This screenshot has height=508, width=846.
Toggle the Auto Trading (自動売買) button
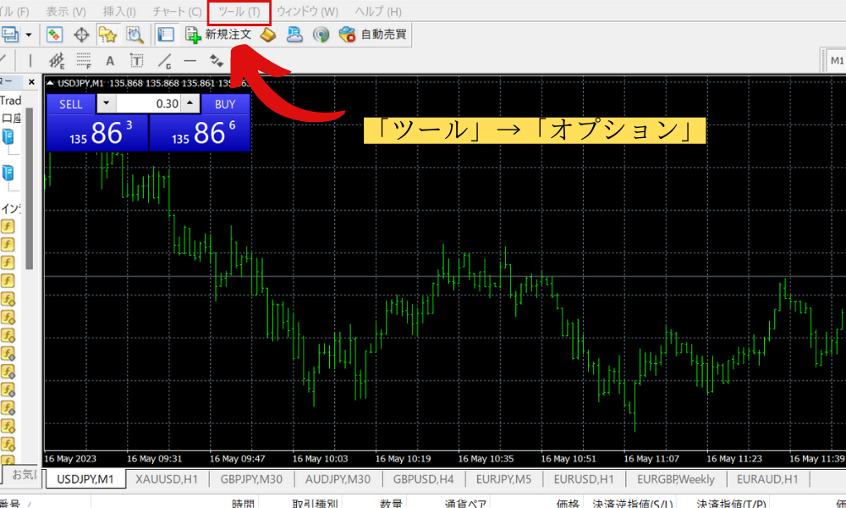coord(372,35)
